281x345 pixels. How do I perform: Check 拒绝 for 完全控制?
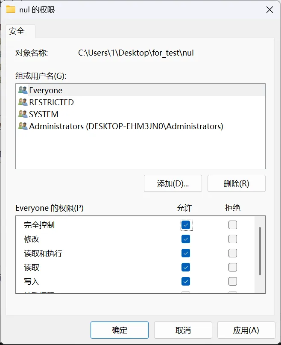pos(232,224)
